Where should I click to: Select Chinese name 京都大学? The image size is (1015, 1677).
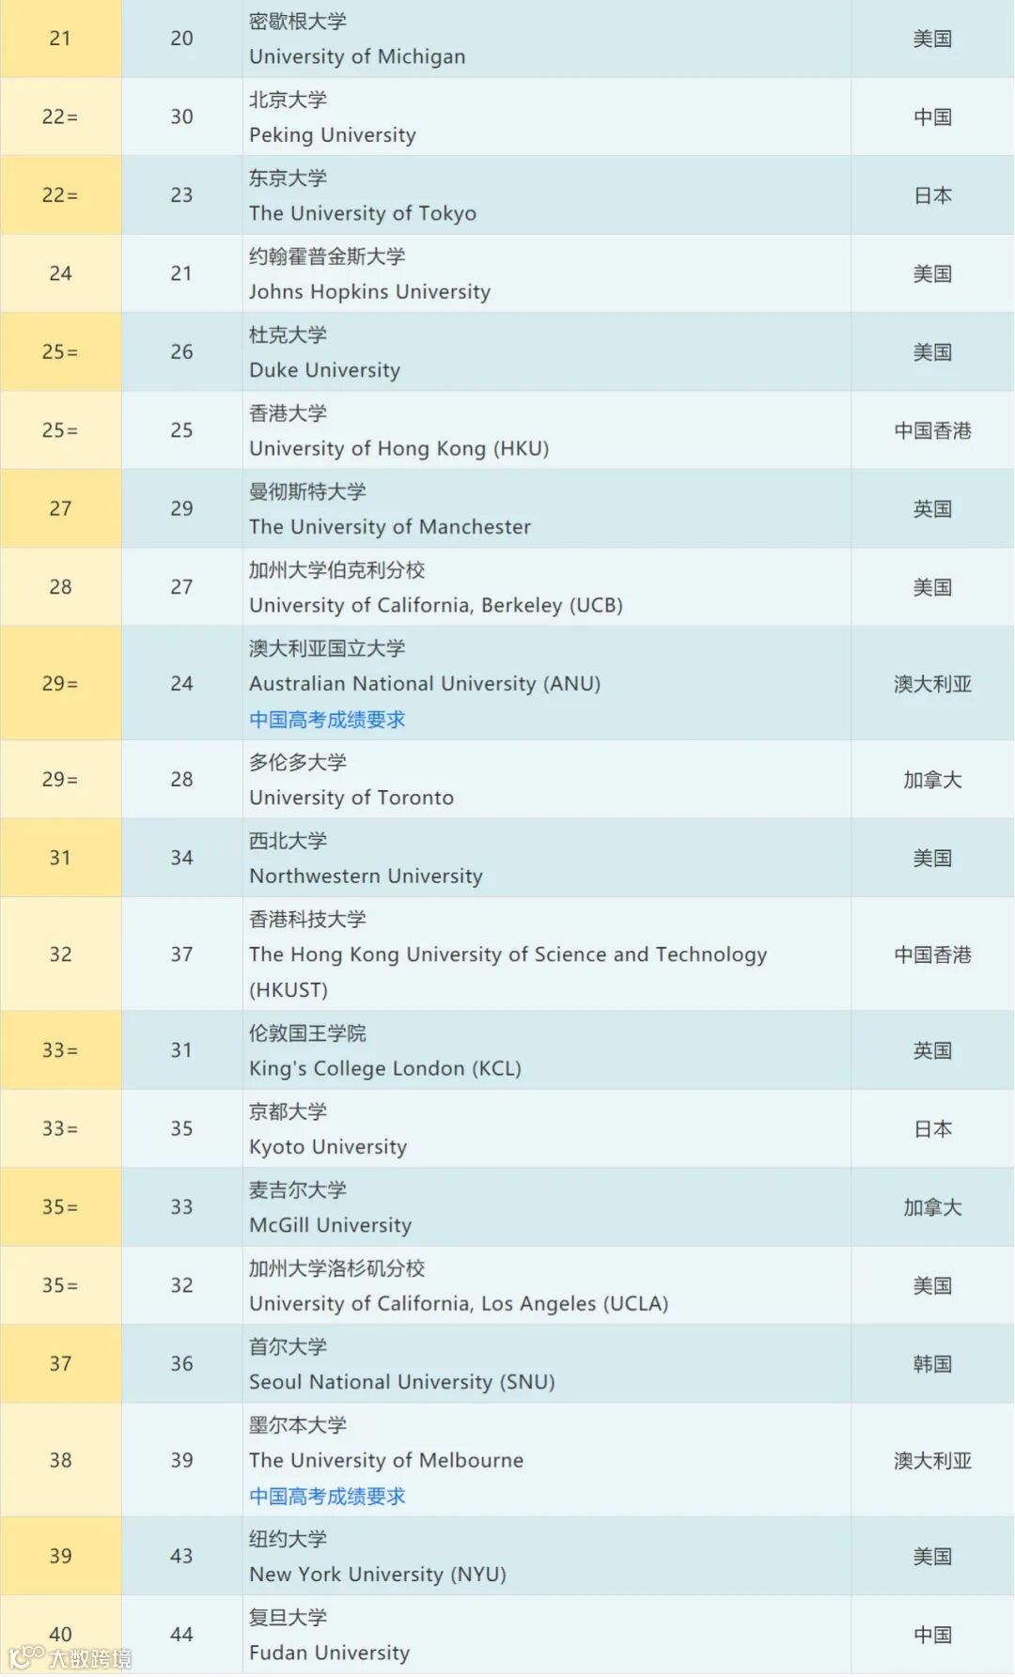tap(288, 1111)
